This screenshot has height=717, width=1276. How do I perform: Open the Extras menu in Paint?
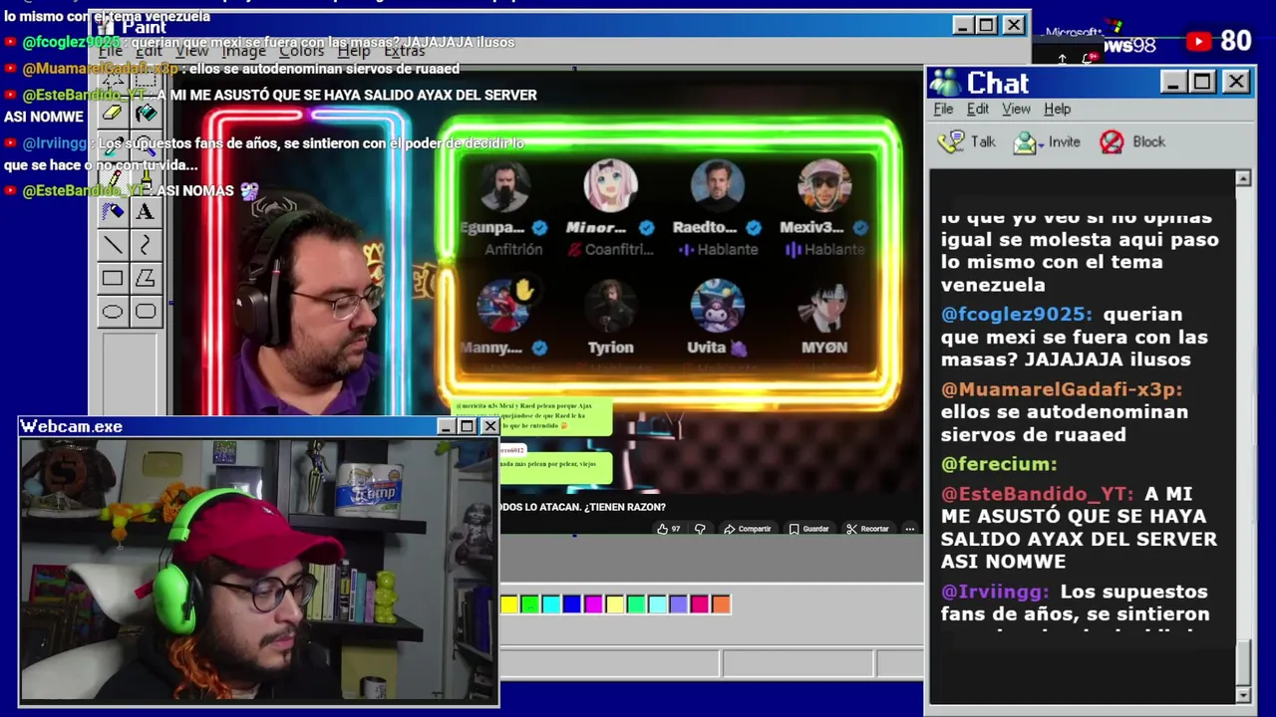pyautogui.click(x=405, y=51)
